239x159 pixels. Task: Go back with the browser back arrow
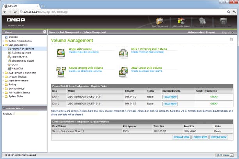[5, 12]
